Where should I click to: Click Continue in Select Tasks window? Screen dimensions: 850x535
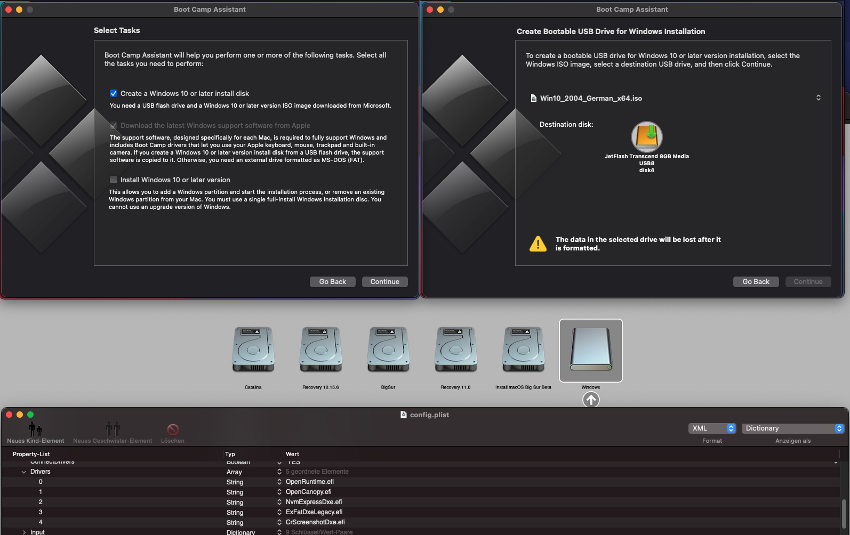[x=385, y=282]
